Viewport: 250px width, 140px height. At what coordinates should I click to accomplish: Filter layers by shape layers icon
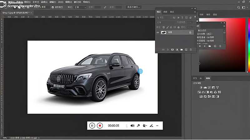186,17
